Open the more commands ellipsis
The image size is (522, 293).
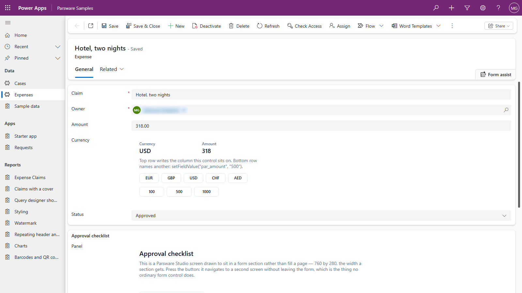click(452, 26)
